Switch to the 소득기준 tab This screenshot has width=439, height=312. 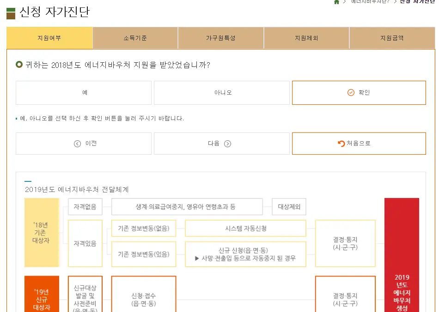click(x=135, y=38)
